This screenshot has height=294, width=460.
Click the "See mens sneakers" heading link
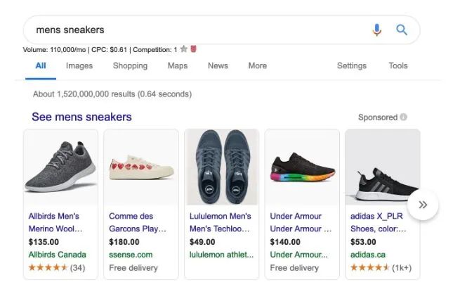81,117
